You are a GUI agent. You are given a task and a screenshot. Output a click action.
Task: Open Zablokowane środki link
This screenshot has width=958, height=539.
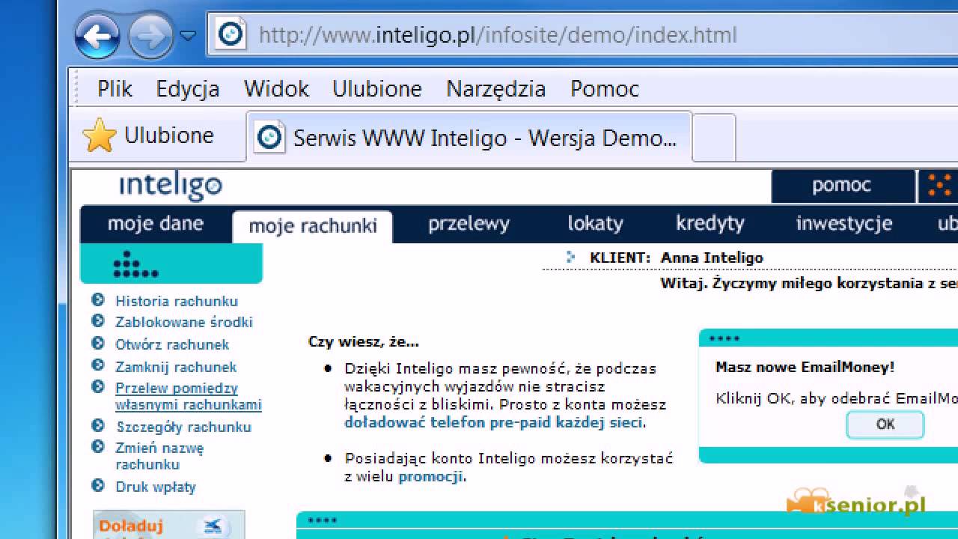184,322
